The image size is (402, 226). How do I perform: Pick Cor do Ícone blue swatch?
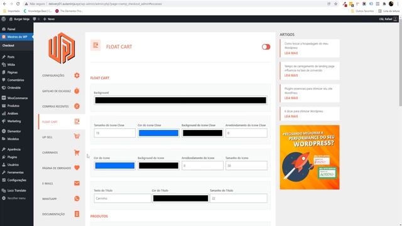click(x=114, y=166)
